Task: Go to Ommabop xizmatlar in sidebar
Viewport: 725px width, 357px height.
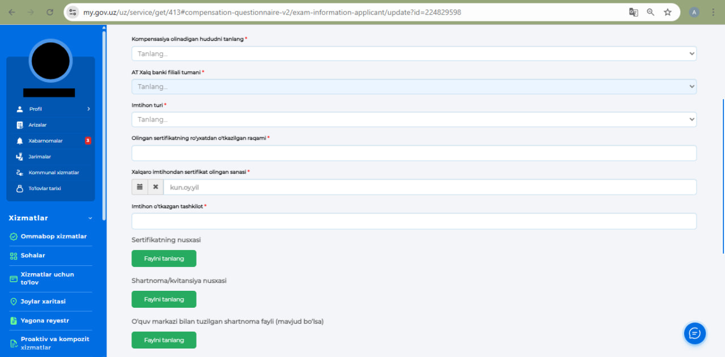Action: tap(53, 236)
